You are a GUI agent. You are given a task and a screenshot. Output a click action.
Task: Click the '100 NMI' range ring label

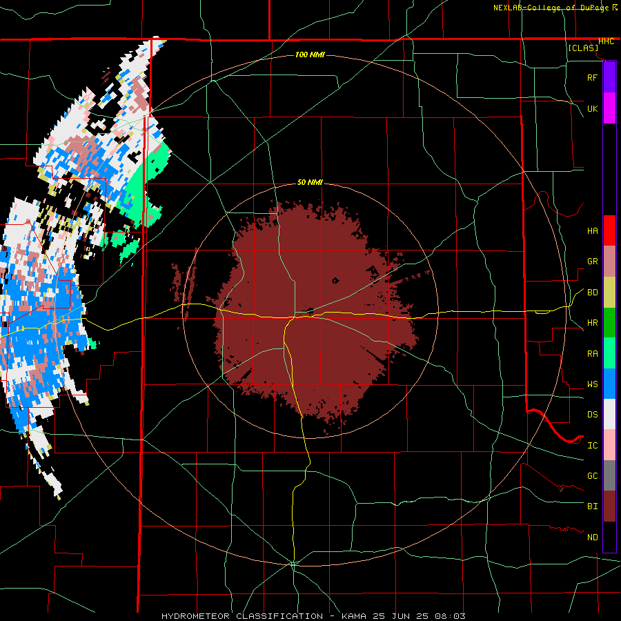(310, 55)
